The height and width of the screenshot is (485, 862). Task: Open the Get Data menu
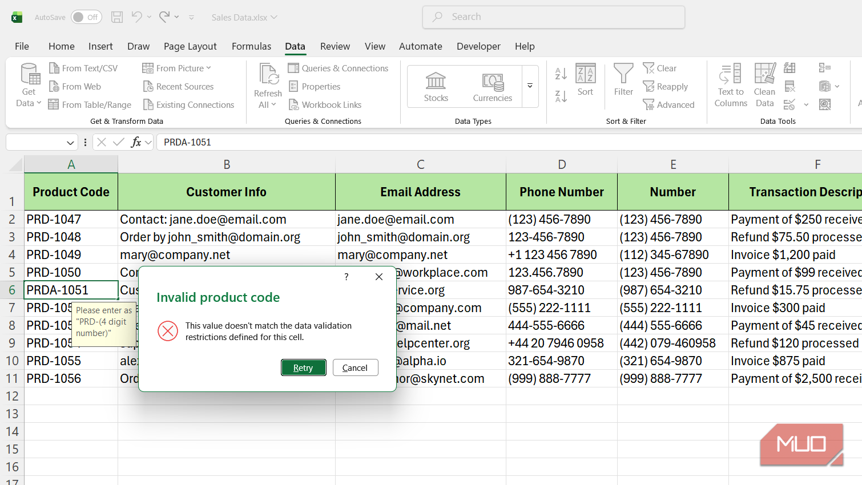29,86
